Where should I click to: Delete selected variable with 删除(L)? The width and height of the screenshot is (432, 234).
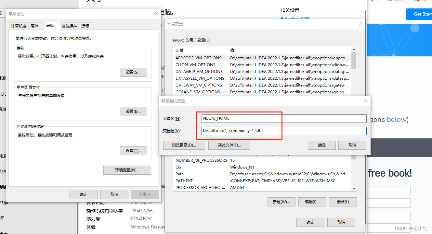pos(343,202)
